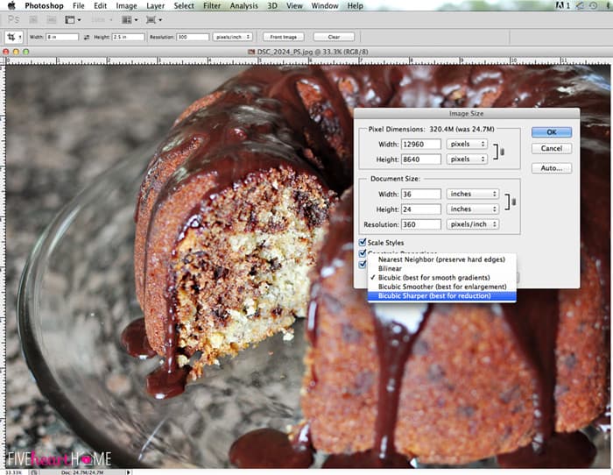
Task: Open the View menu
Action: pyautogui.click(x=294, y=5)
